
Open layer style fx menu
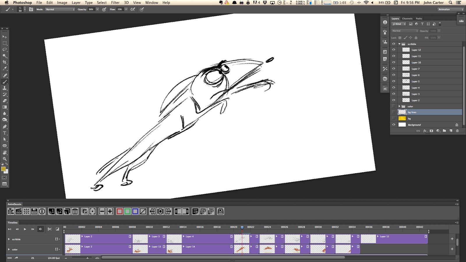coord(425,131)
